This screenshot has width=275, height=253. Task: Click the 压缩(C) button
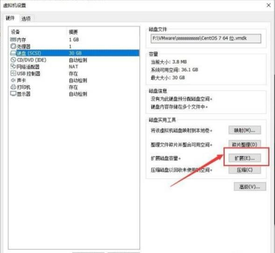245,170
